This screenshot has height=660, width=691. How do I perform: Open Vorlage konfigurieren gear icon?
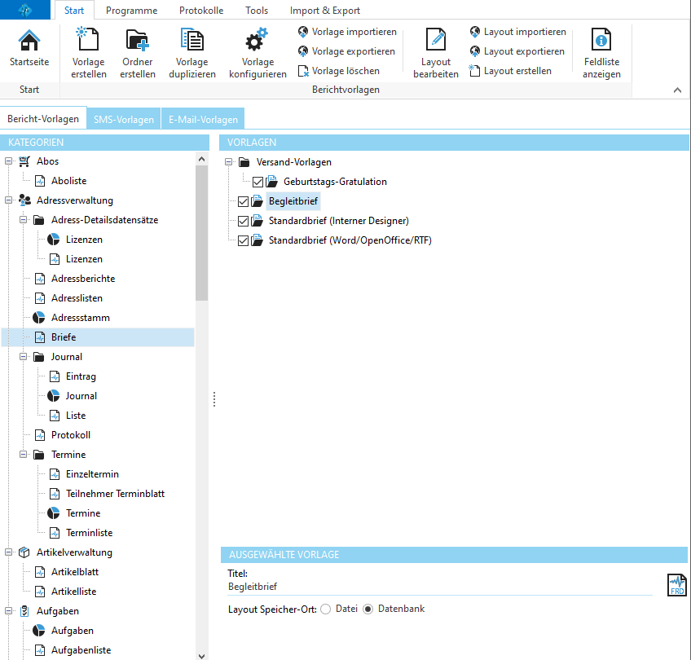pos(257,41)
